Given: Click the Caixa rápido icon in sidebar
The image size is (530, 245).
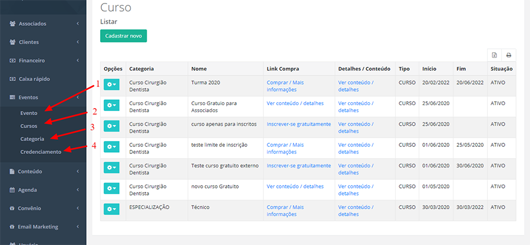Looking at the screenshot, I should pyautogui.click(x=12, y=79).
